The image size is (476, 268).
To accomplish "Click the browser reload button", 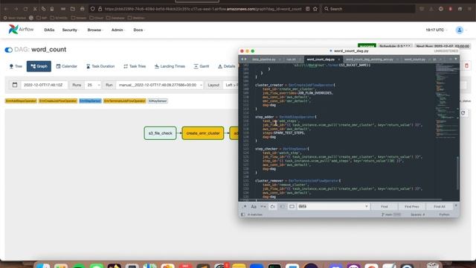I will [x=26, y=9].
